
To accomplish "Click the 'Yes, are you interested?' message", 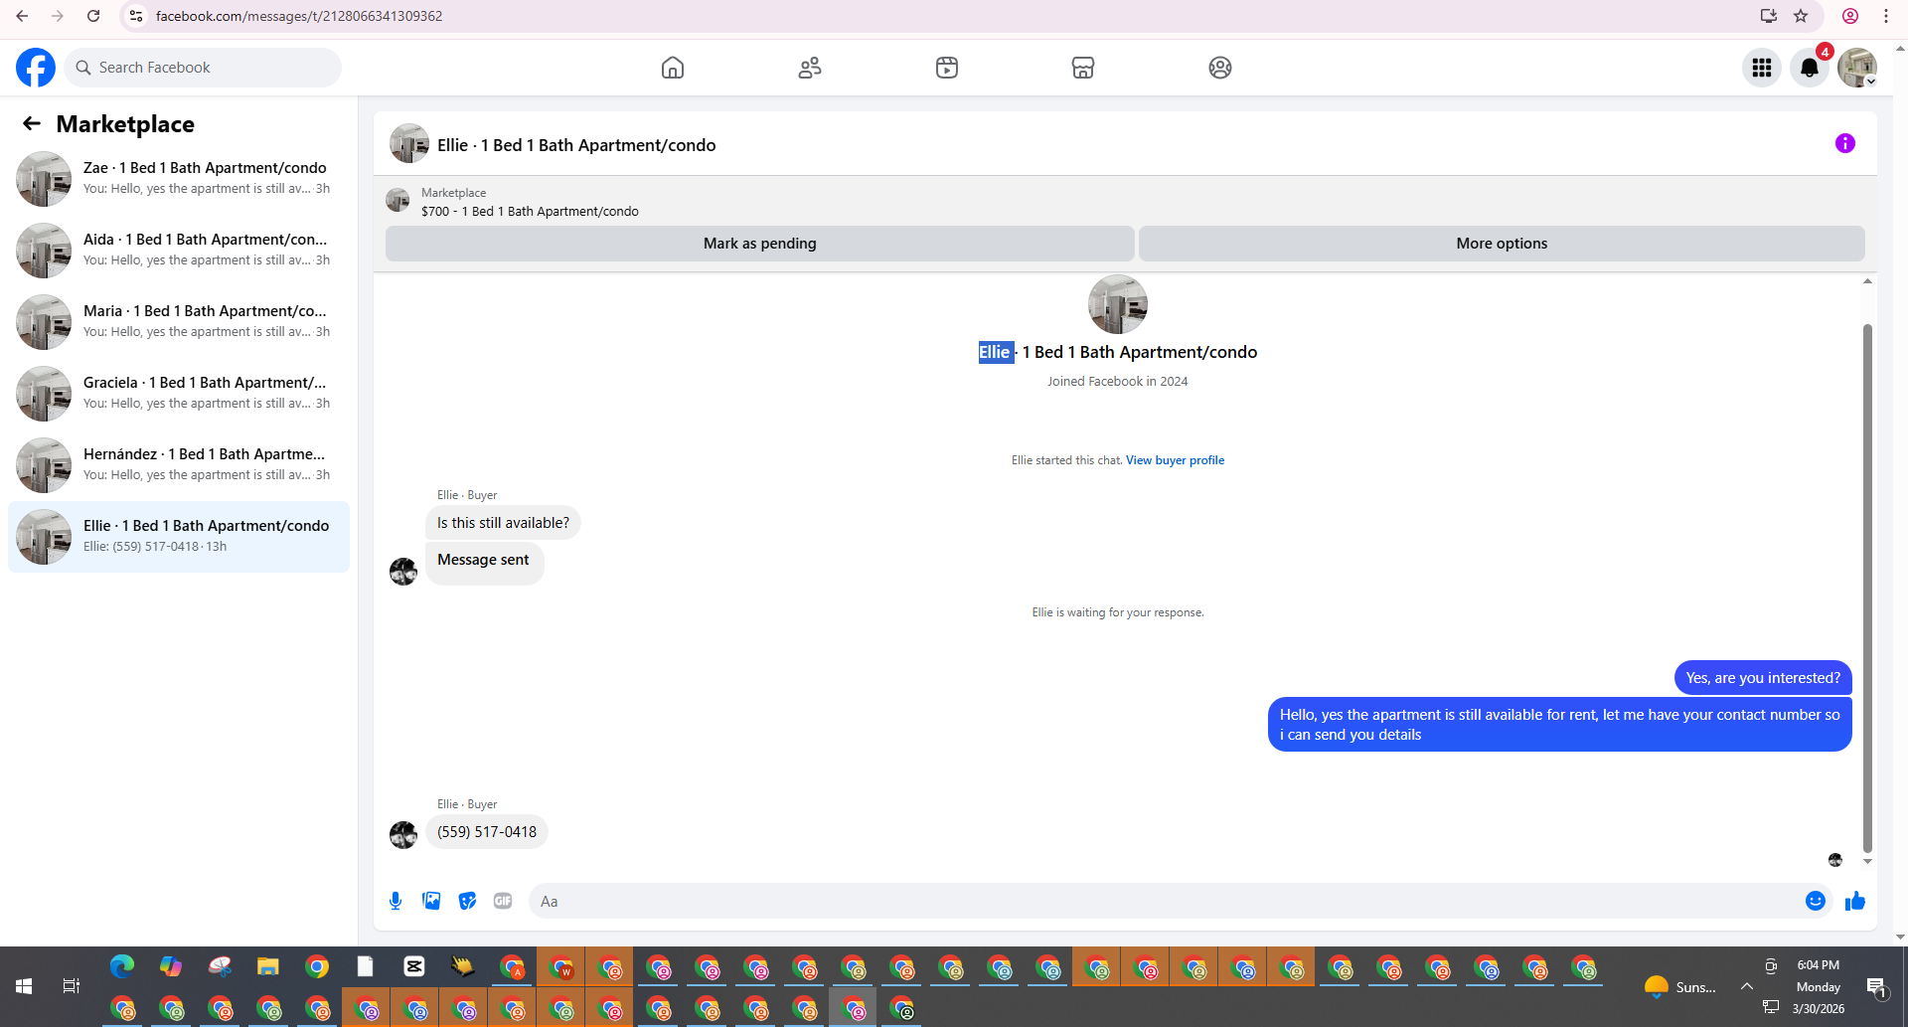I will (x=1763, y=678).
